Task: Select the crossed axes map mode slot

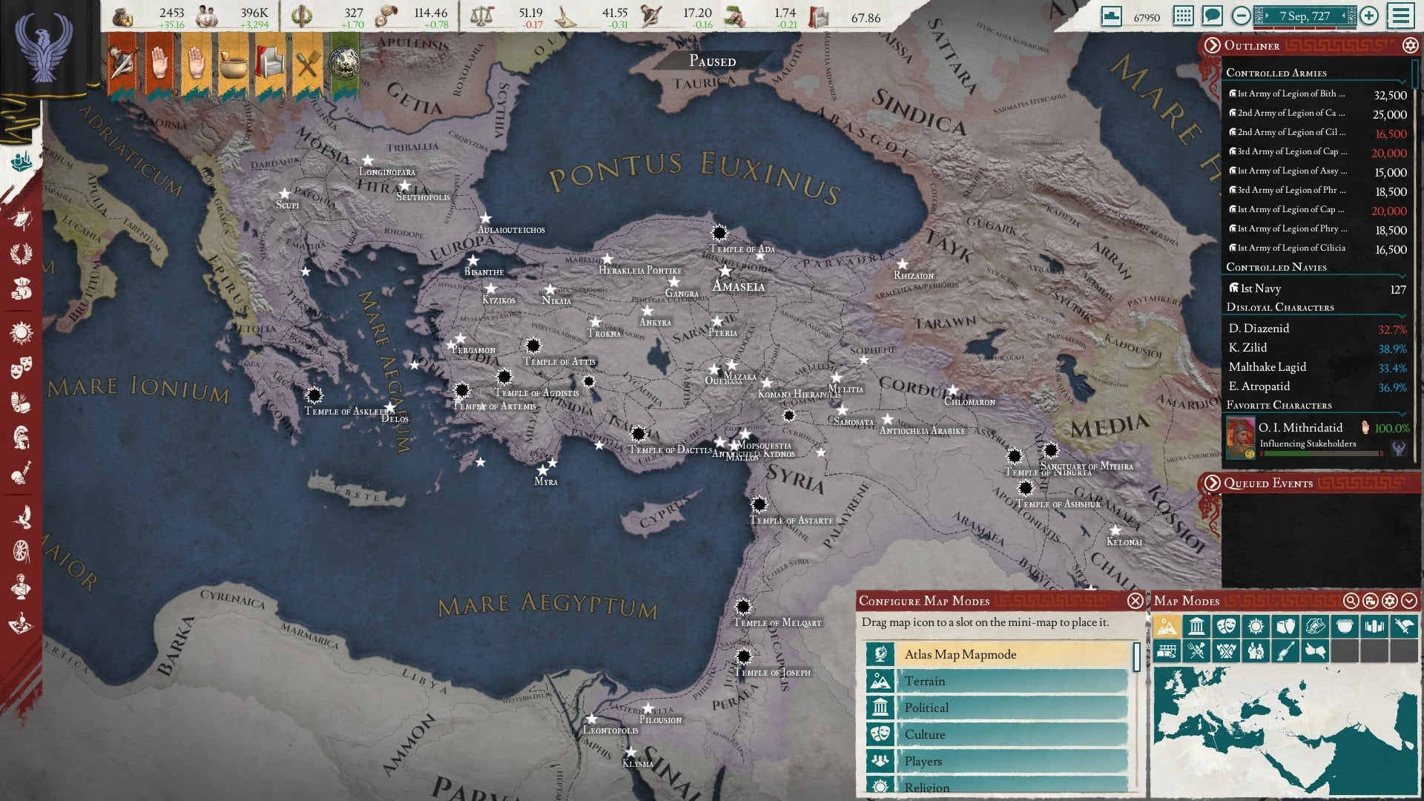Action: point(1226,651)
